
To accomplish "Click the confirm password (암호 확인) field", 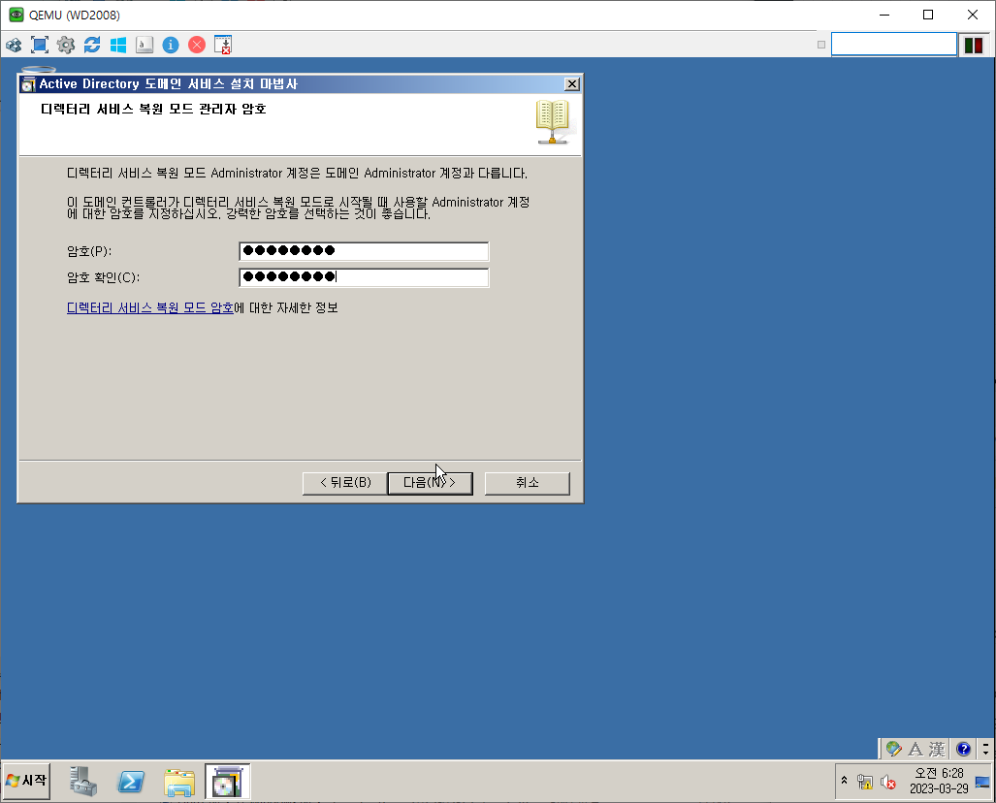I will 364,277.
